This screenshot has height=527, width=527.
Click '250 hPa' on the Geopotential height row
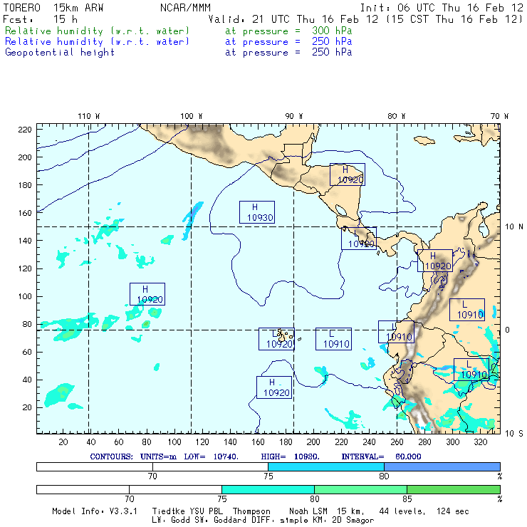coord(332,52)
